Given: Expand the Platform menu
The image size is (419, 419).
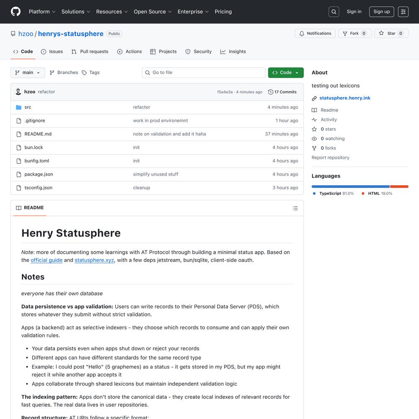Looking at the screenshot, I should pos(42,12).
